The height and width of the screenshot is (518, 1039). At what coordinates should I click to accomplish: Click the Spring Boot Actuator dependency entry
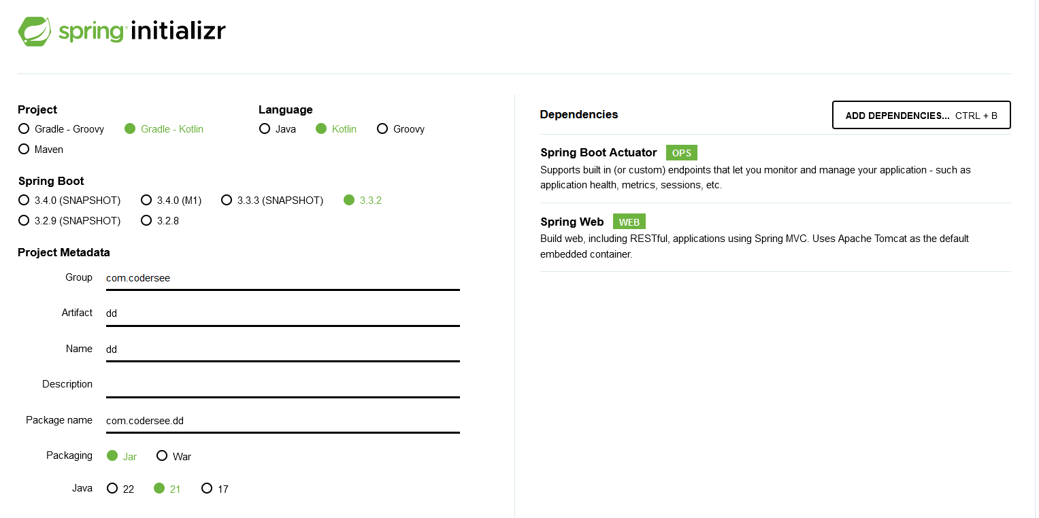[598, 152]
